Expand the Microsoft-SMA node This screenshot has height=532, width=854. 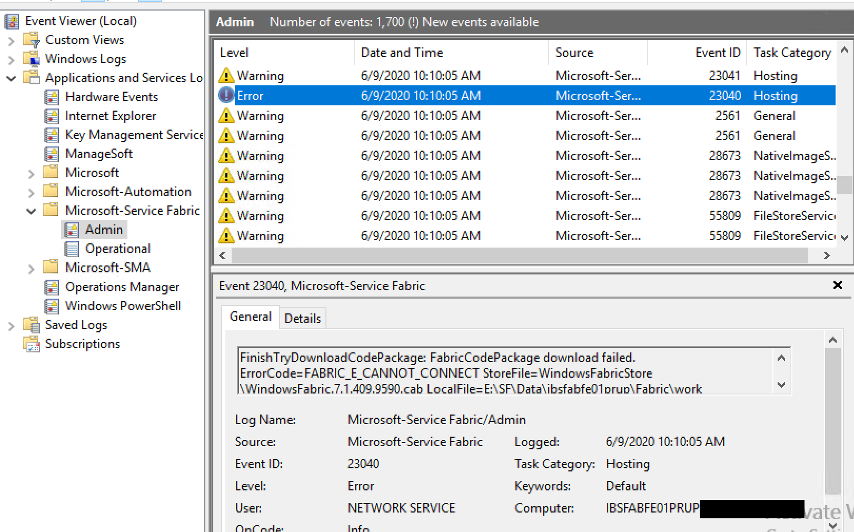click(x=31, y=269)
